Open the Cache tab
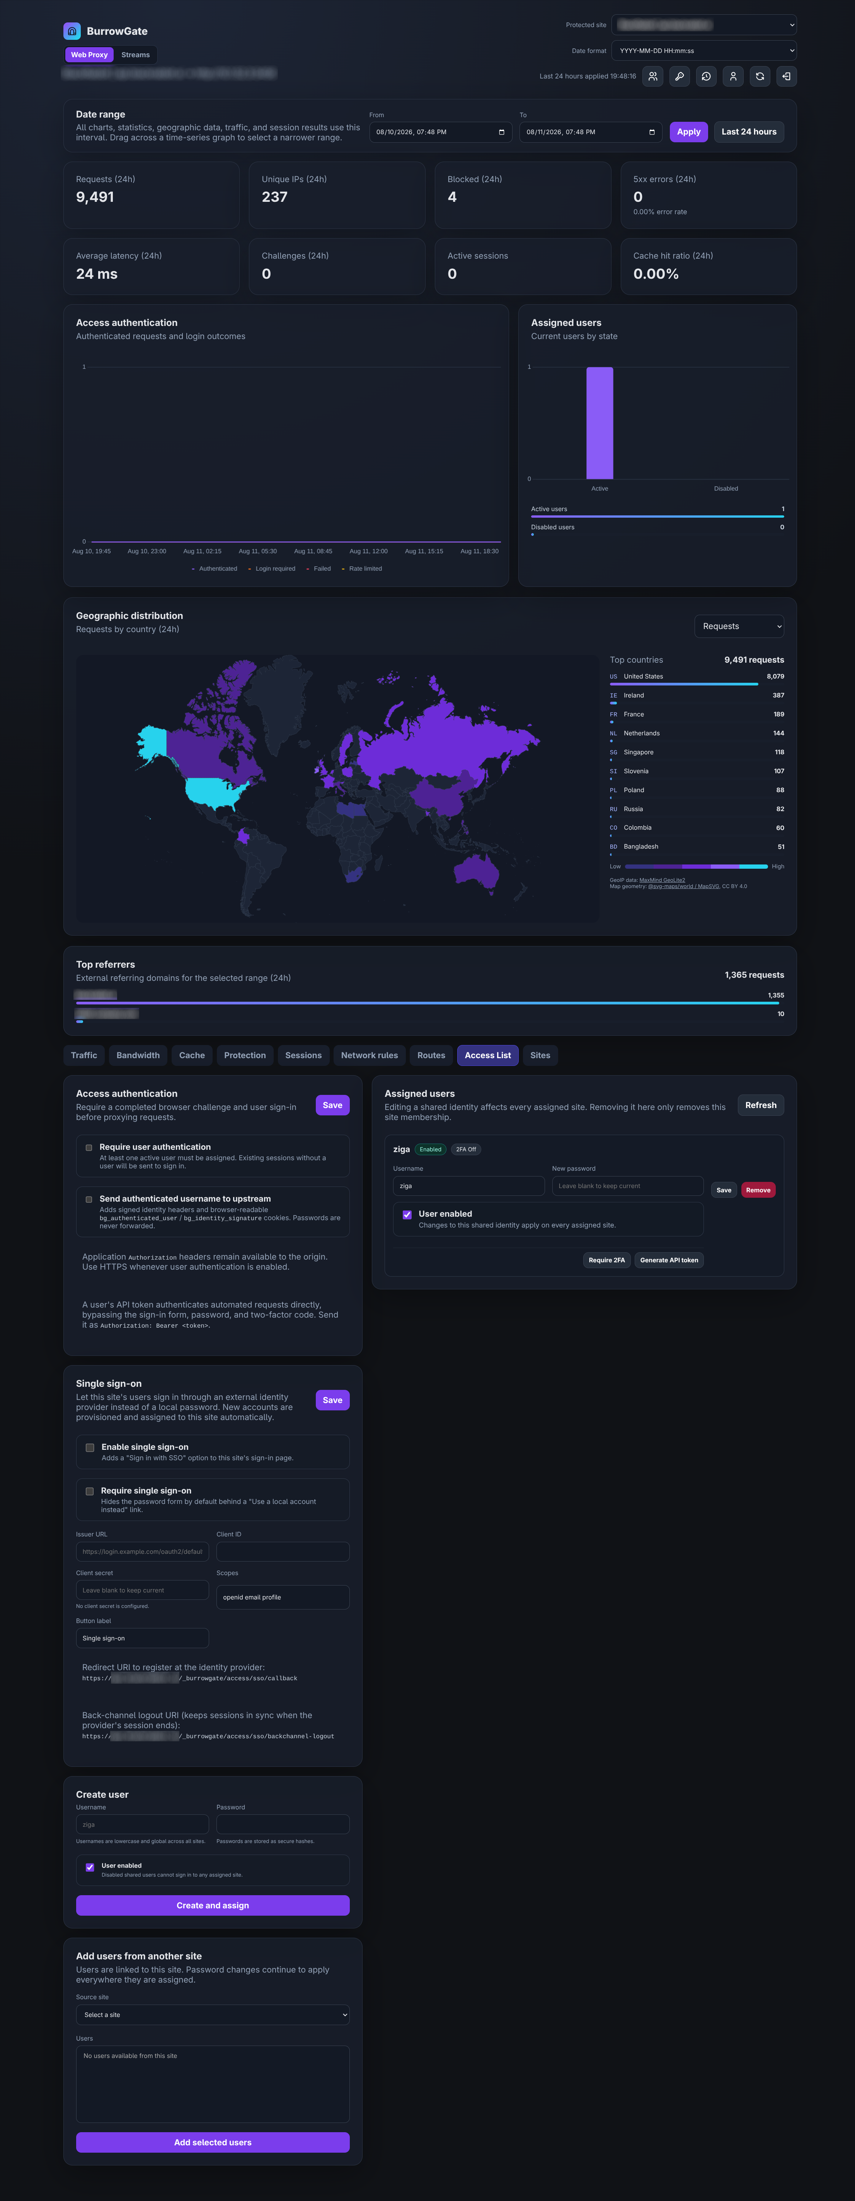855x2201 pixels. 191,1055
